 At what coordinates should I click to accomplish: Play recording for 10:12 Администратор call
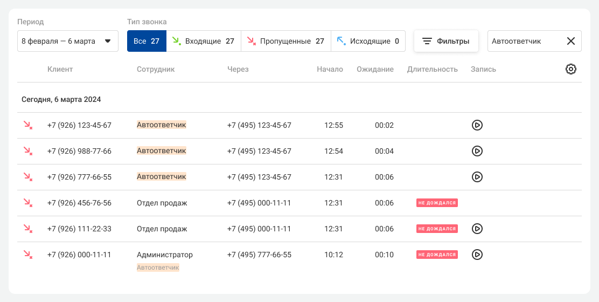tap(477, 255)
